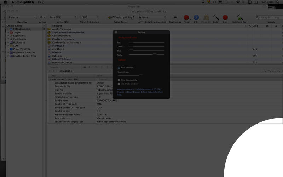Click the info.plist file popup in navigation bar
Image resolution: width=283 pixels, height=177 pixels.
coord(66,71)
